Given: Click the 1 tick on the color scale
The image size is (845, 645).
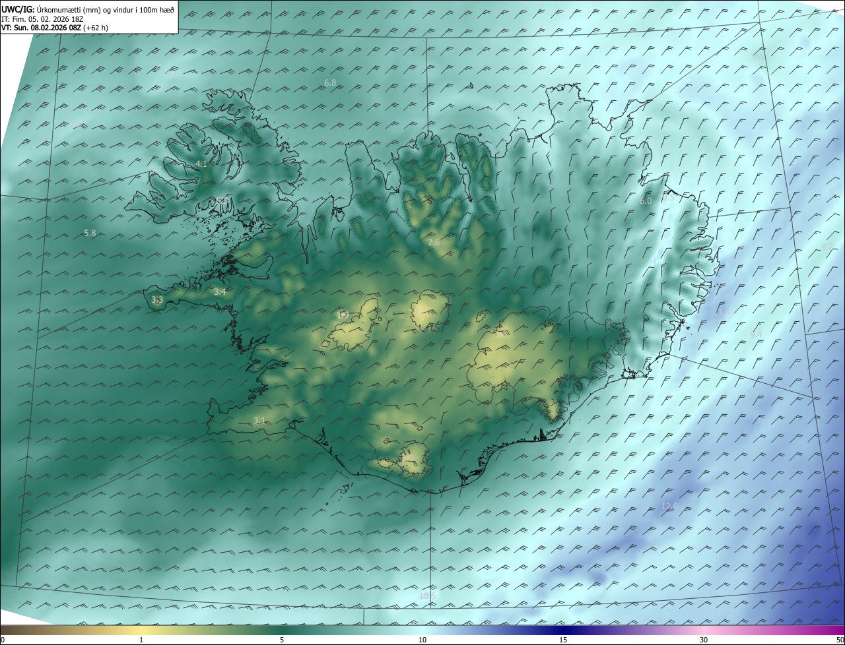Looking at the screenshot, I should 141,640.
